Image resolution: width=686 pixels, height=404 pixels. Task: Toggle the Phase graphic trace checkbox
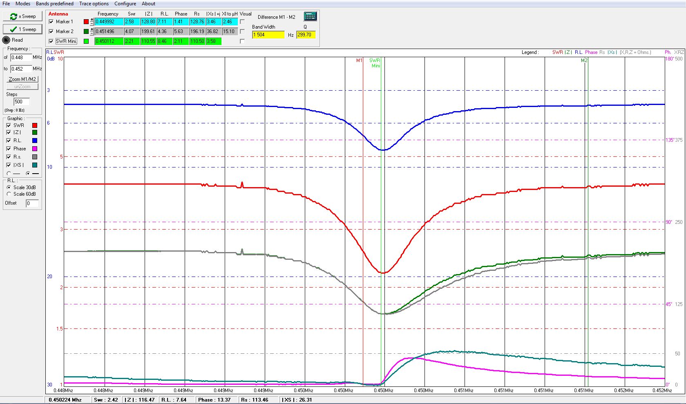(x=9, y=149)
